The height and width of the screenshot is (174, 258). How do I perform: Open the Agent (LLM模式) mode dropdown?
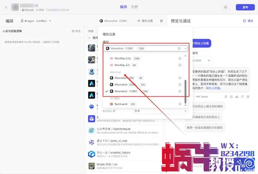[x=36, y=21]
